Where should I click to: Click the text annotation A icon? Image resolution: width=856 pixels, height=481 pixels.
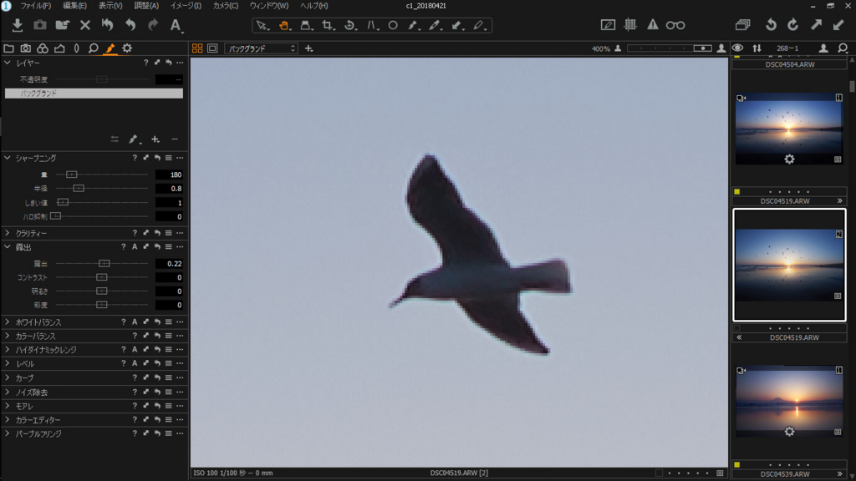176,25
